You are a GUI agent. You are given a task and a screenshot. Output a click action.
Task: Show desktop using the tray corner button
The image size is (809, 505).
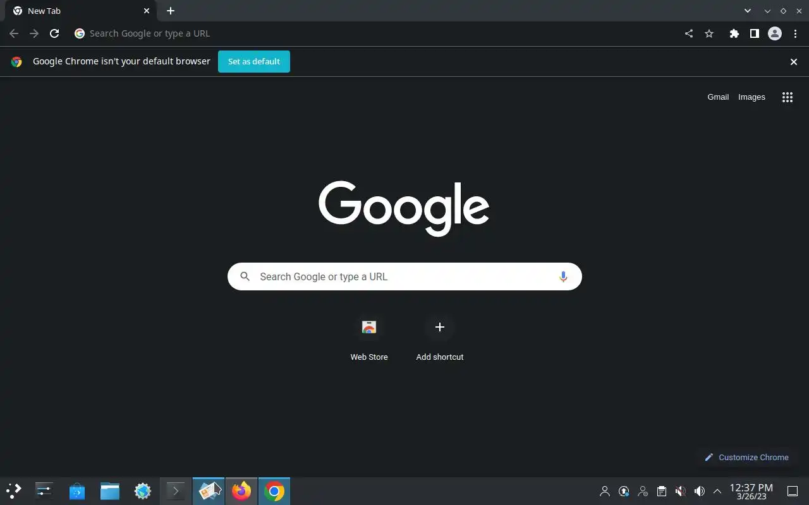(793, 491)
